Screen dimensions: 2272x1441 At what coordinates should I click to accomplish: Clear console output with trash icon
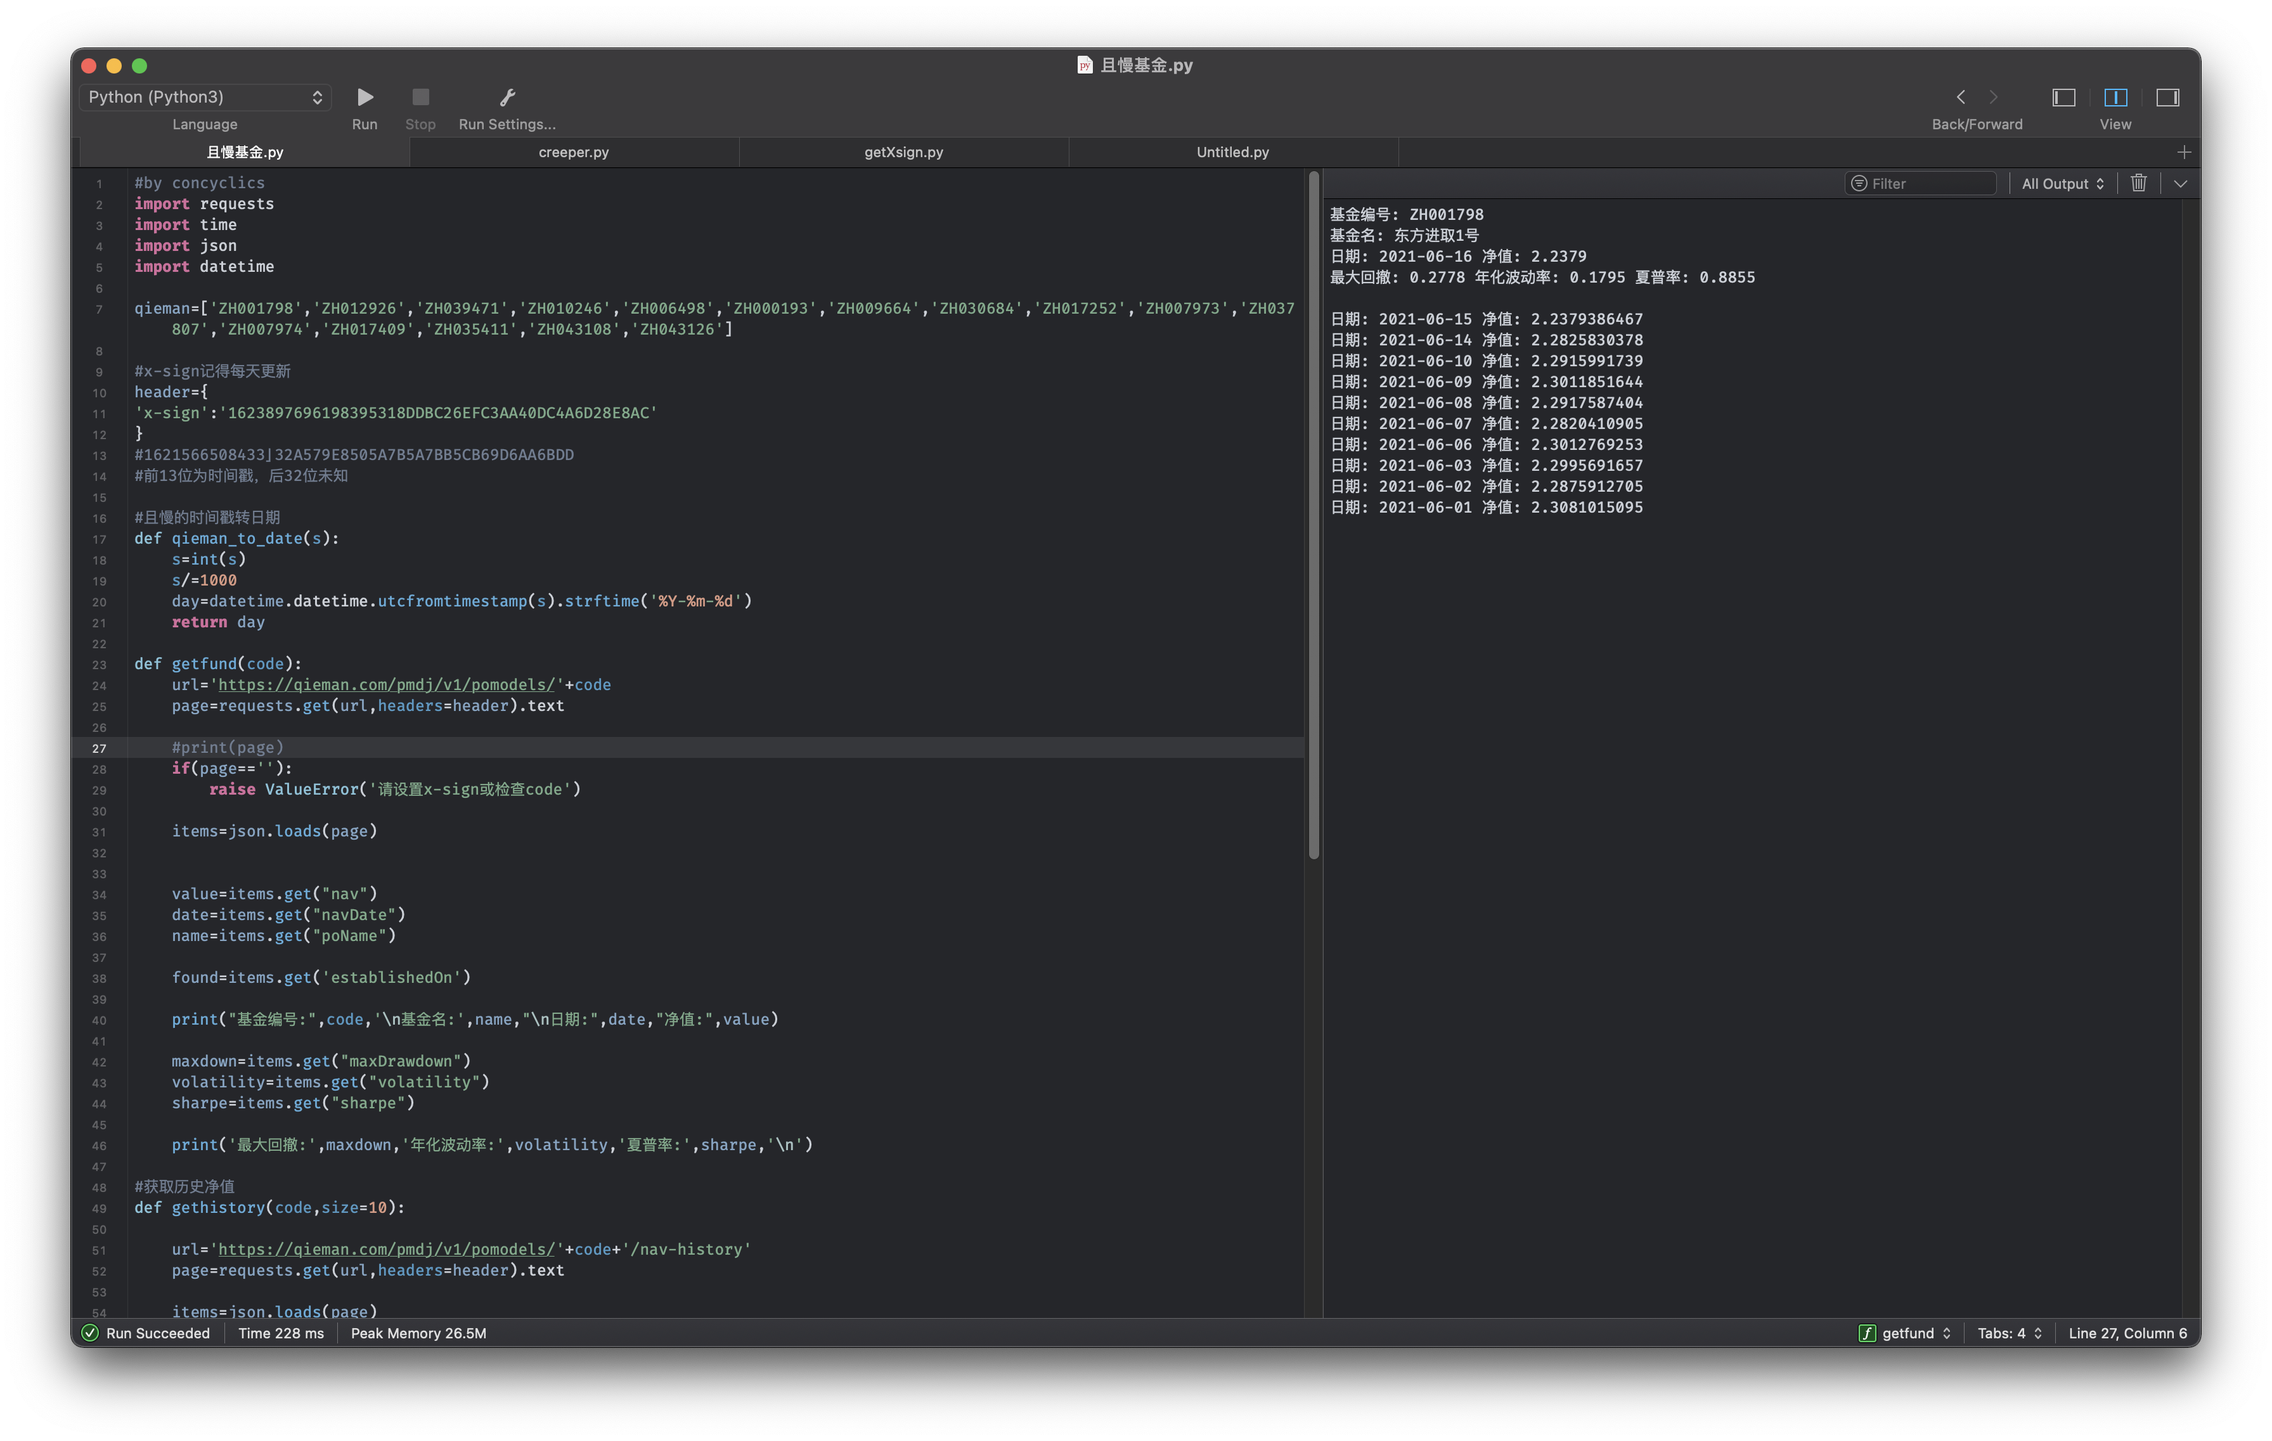[x=2139, y=183]
